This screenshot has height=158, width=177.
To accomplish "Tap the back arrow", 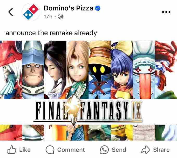I will [x=11, y=12].
